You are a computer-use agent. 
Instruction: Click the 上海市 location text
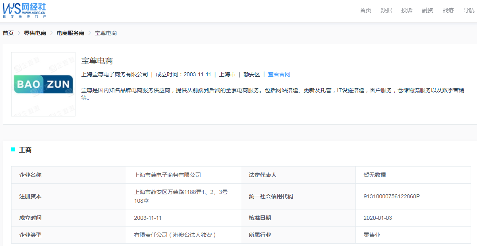227,74
